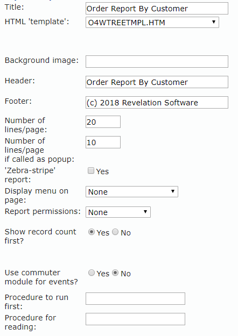Click the popup lines/page field showing 10
The image size is (238, 336).
[103, 142]
